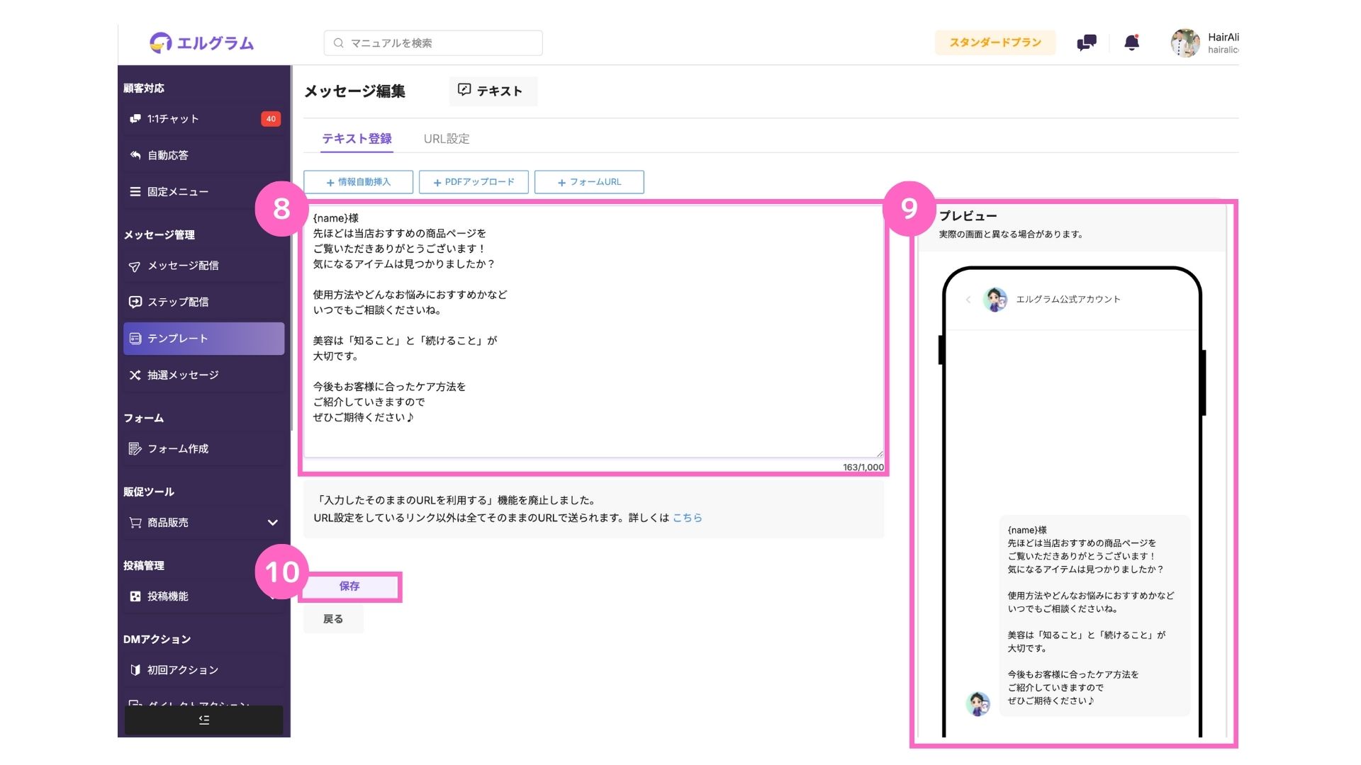
Task: Open ステップ配信 in the sidebar
Action: click(204, 302)
